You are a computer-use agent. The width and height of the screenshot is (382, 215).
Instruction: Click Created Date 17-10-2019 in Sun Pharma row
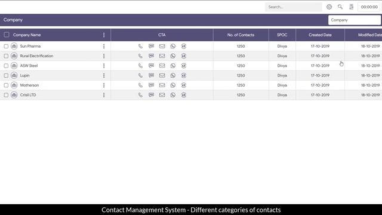(x=320, y=46)
